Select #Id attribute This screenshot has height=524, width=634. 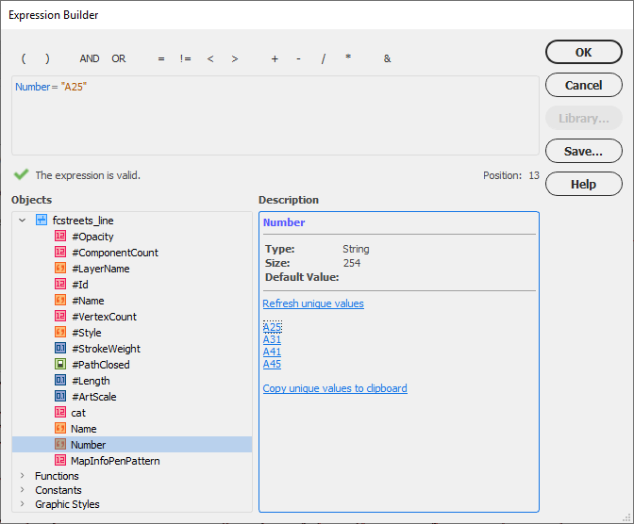[79, 285]
